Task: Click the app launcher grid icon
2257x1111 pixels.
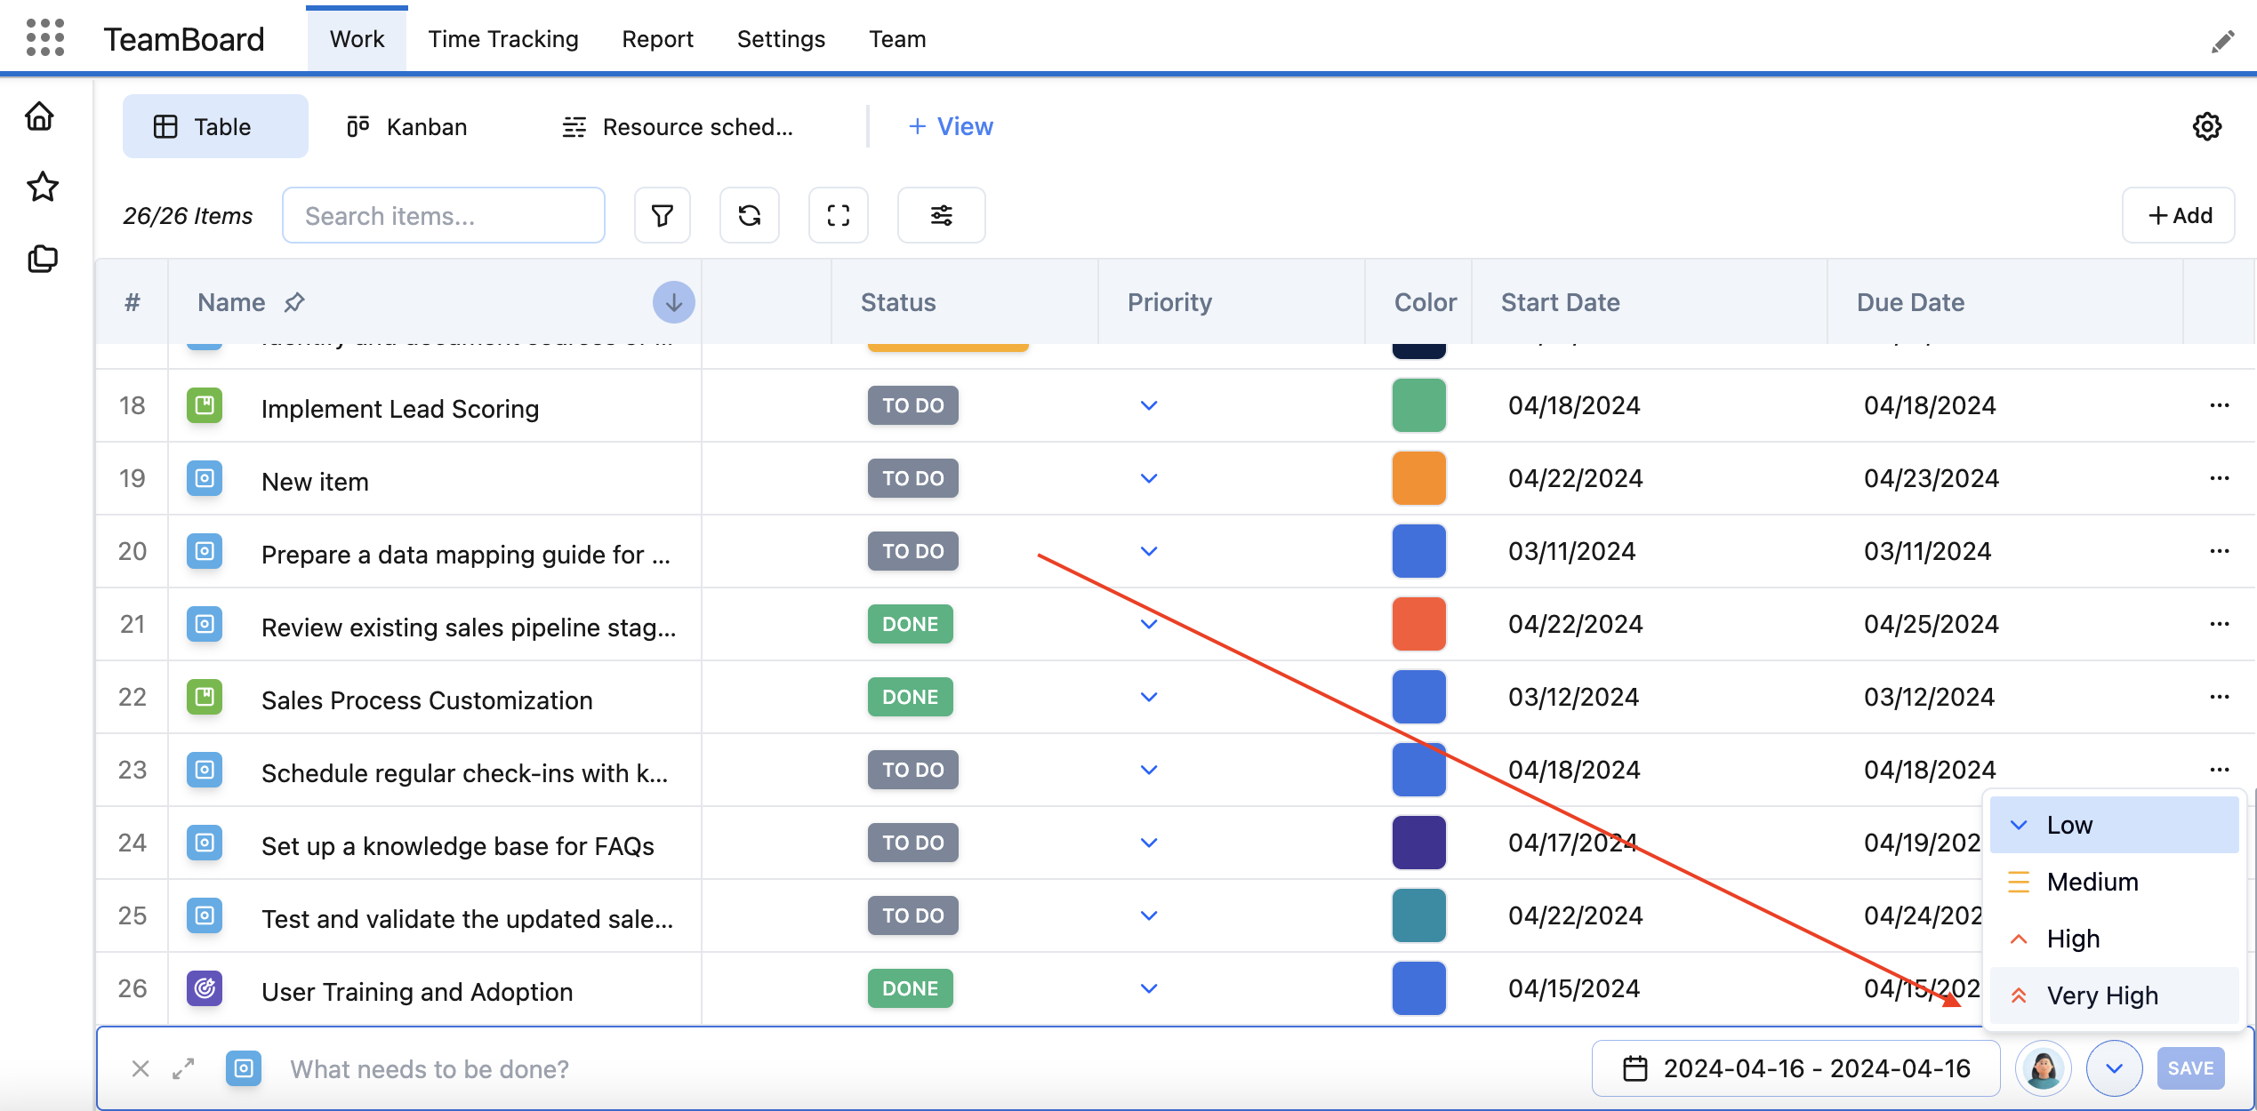Action: pyautogui.click(x=45, y=38)
